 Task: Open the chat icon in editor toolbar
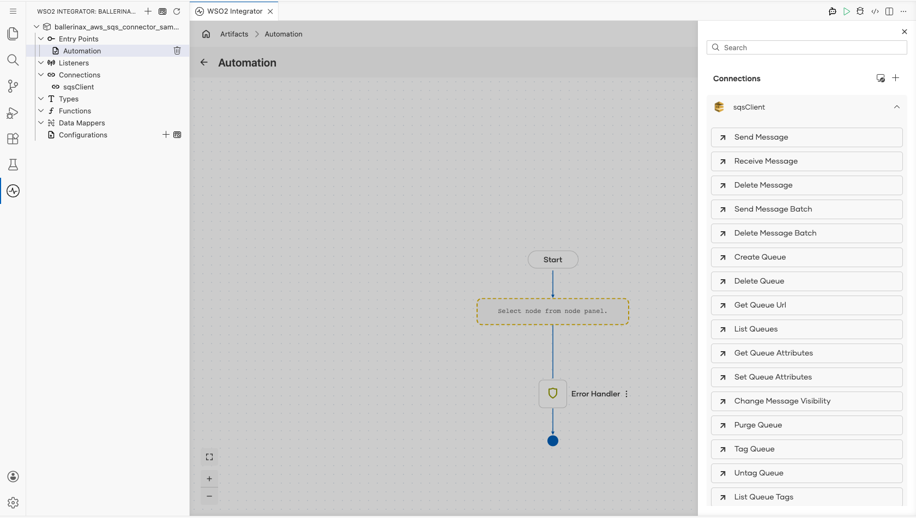(832, 11)
